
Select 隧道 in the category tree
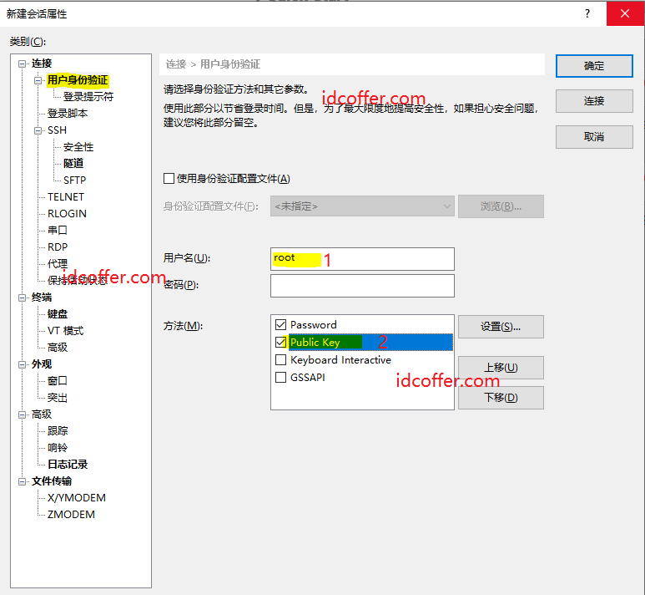(73, 164)
